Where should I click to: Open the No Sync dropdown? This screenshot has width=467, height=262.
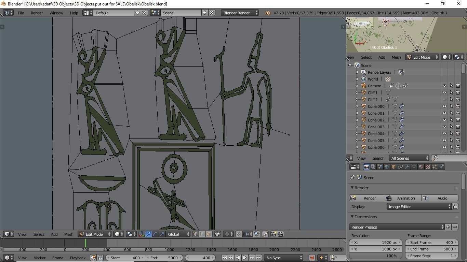tap(284, 258)
